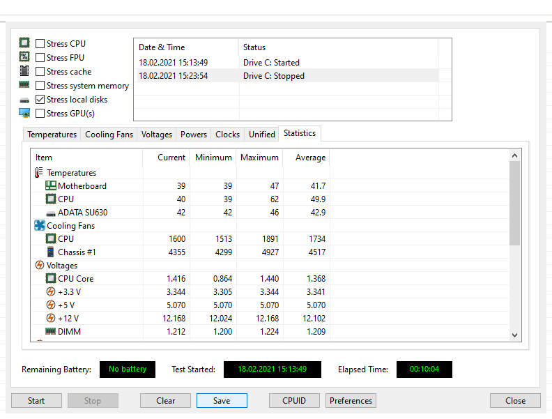The height and width of the screenshot is (419, 552).
Task: Click the Stress cache chip icon
Action: [24, 71]
